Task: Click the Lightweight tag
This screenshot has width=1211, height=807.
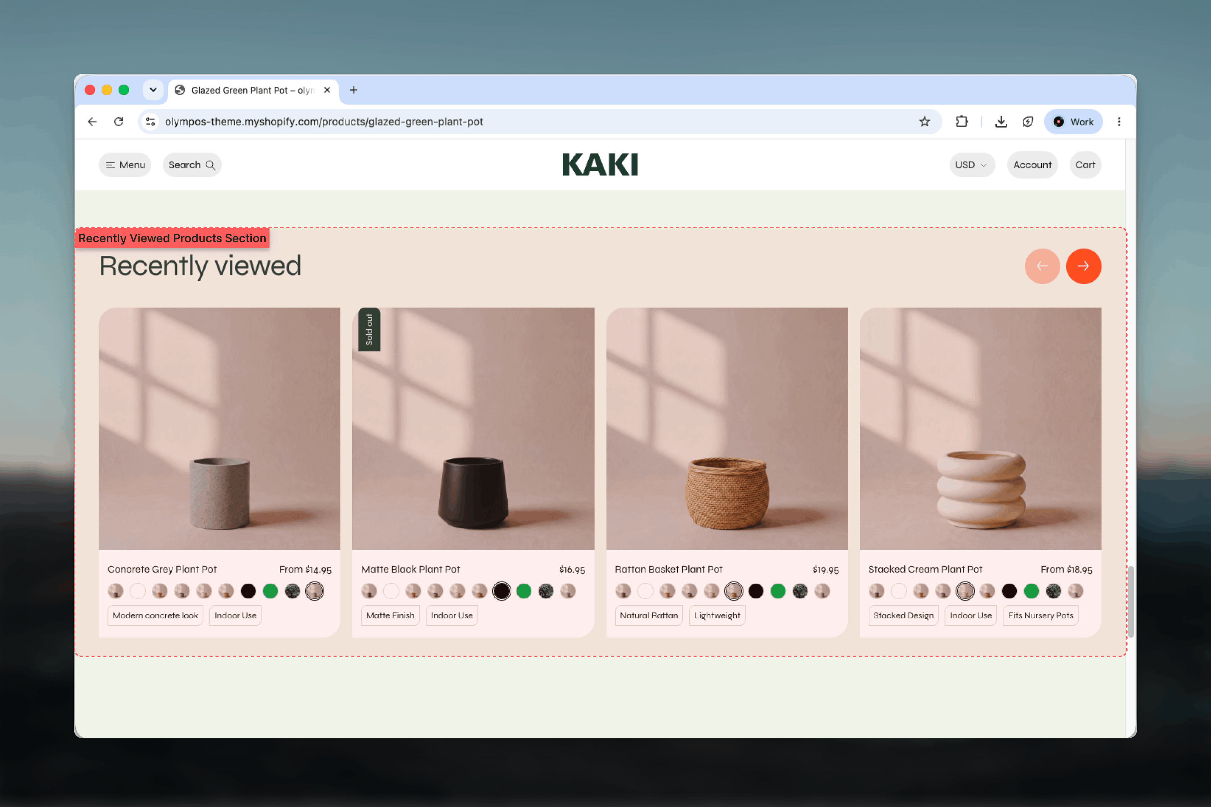Action: (717, 615)
